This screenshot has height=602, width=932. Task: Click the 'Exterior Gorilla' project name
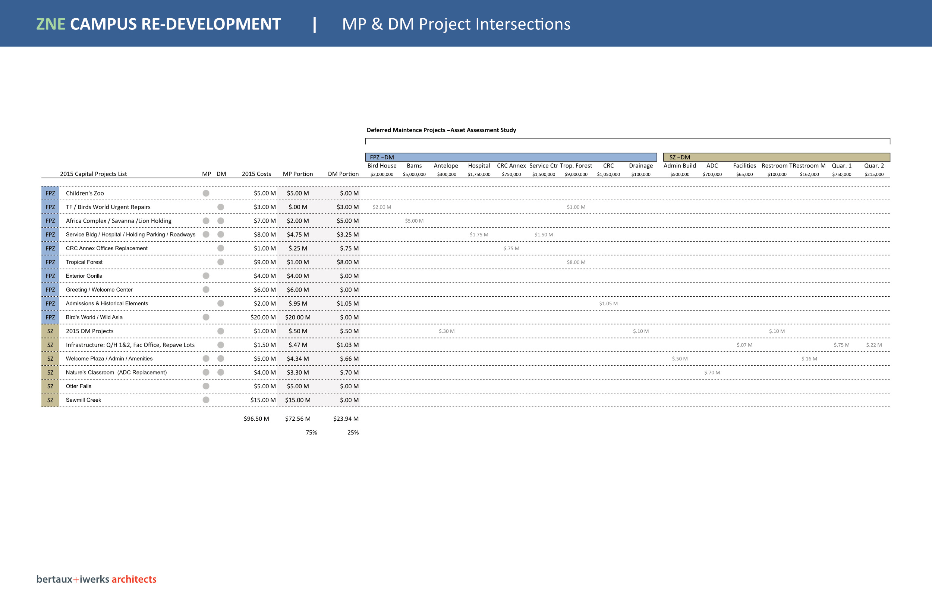pos(84,276)
